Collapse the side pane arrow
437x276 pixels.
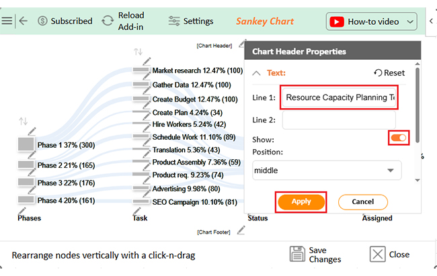tap(431, 21)
